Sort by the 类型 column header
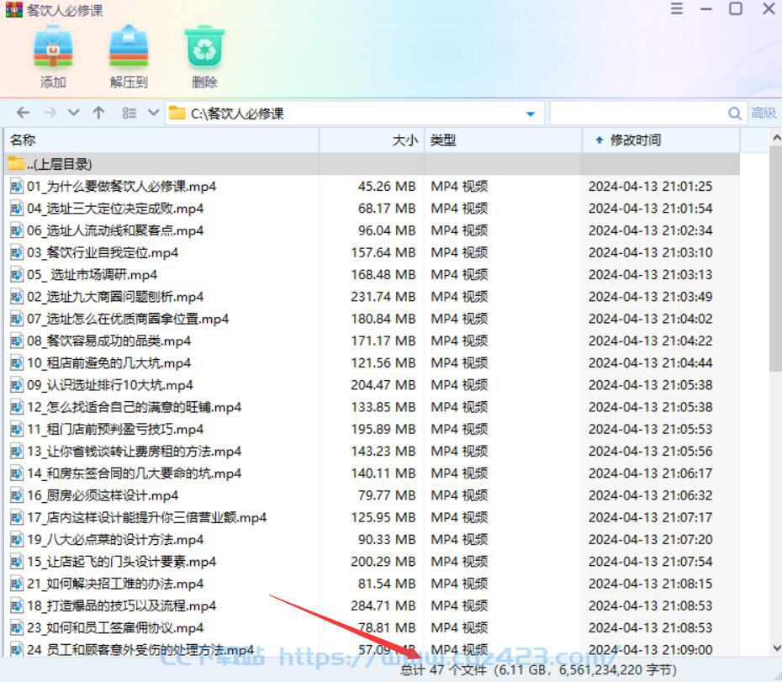This screenshot has width=782, height=682. coord(503,140)
